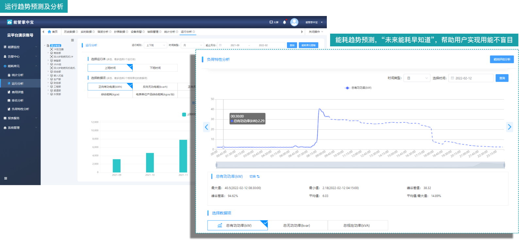This screenshot has height=240, width=519.
Task: Close the 实时数据 tab
Action: 93,32
